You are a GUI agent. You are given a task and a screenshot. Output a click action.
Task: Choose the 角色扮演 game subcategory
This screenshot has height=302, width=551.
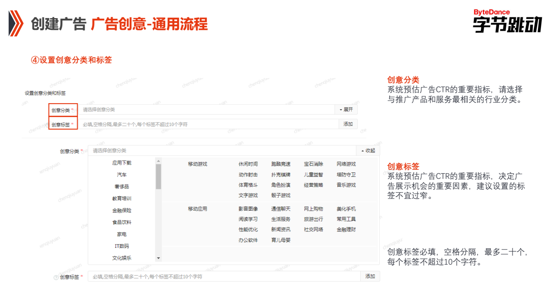(x=281, y=185)
